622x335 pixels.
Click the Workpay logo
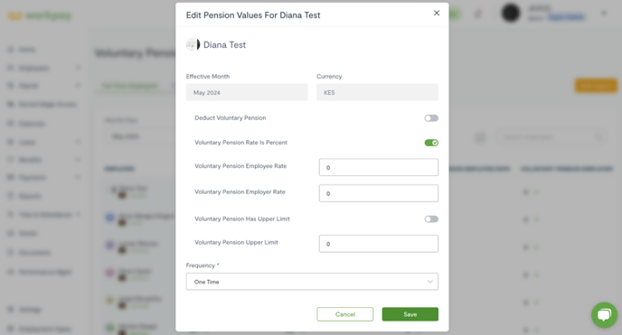(39, 16)
